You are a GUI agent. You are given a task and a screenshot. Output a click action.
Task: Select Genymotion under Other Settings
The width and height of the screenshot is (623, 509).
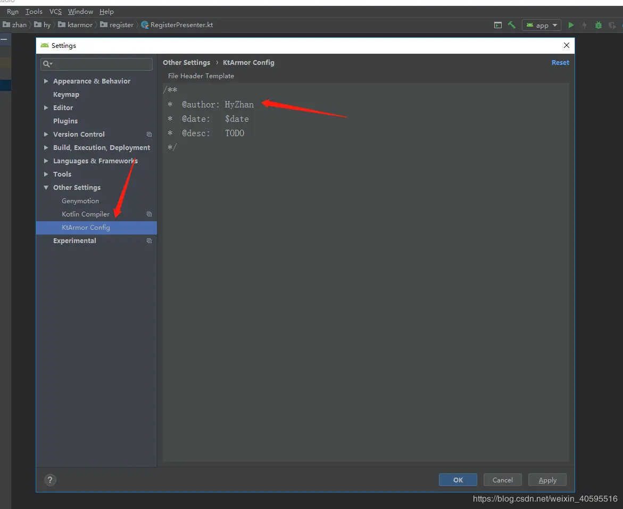[x=80, y=201]
